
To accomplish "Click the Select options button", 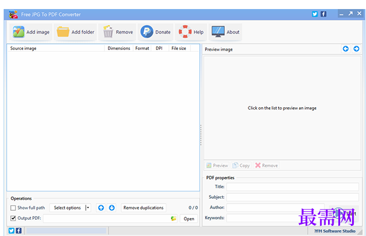I will [x=67, y=208].
